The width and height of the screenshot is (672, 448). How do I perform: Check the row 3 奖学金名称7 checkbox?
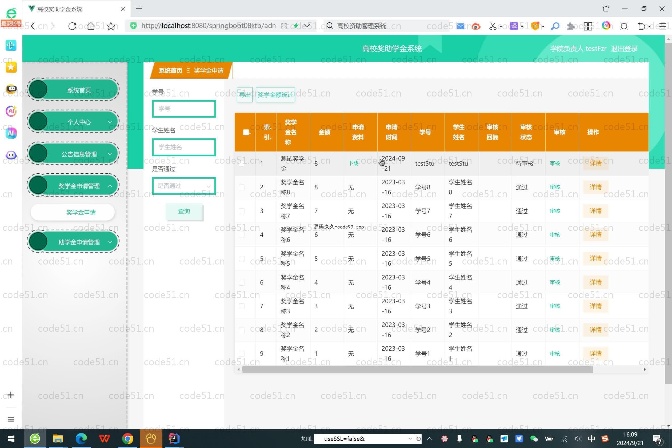242,211
